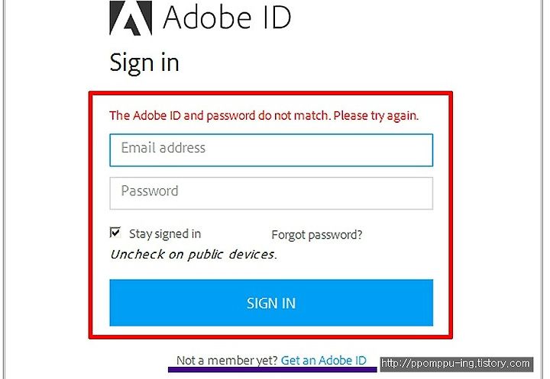Select the Email address input field

coord(271,150)
